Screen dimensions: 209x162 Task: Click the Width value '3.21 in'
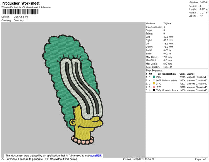(x=203, y=13)
